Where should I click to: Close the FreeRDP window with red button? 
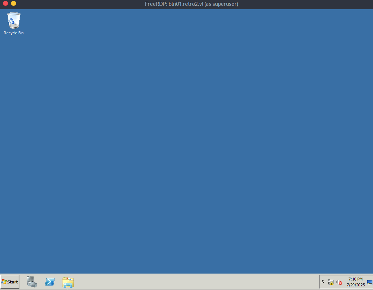[5, 3]
